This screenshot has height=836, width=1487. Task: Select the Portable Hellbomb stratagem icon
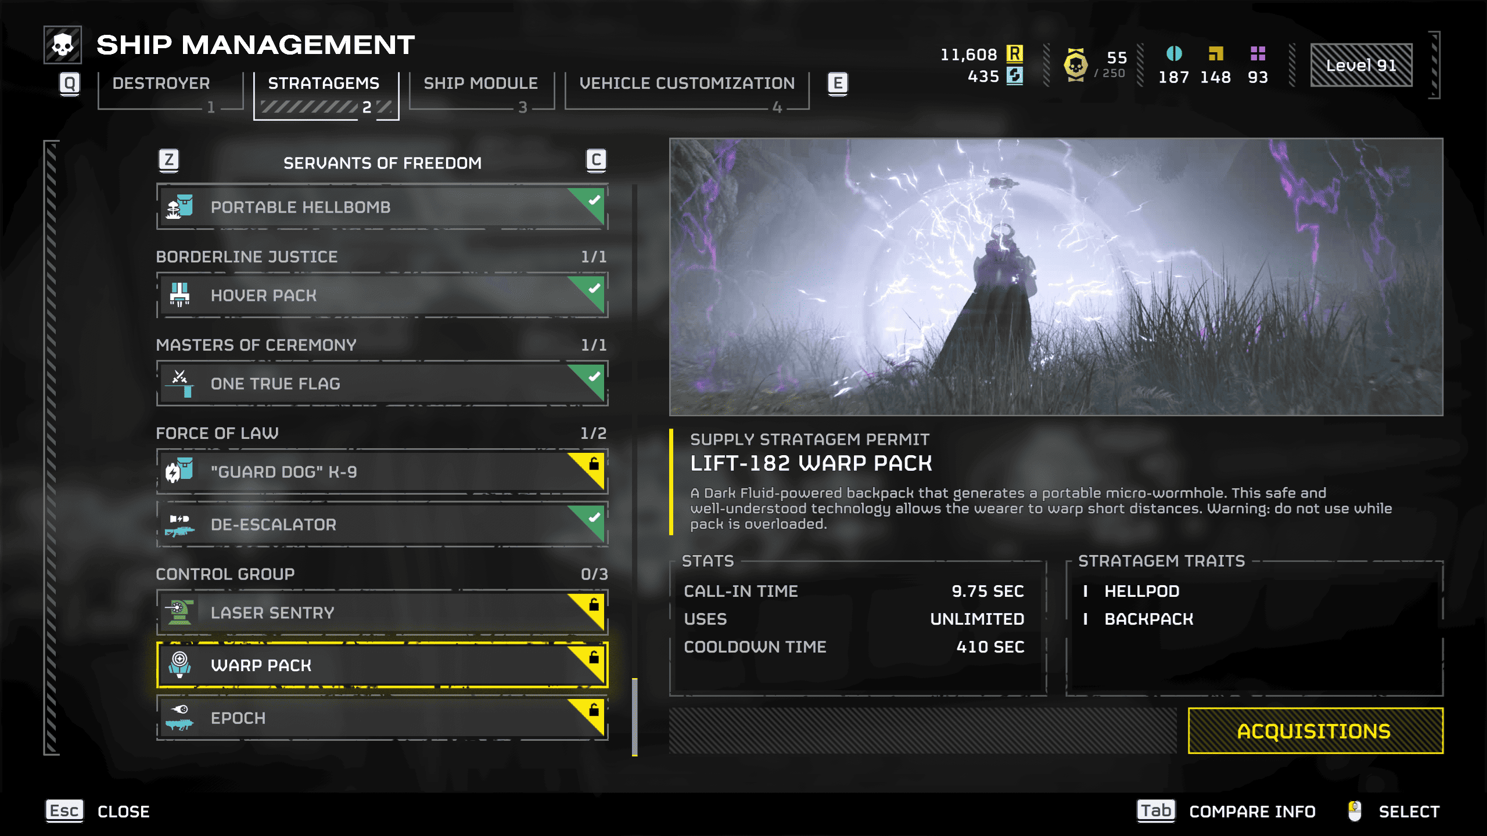(179, 207)
